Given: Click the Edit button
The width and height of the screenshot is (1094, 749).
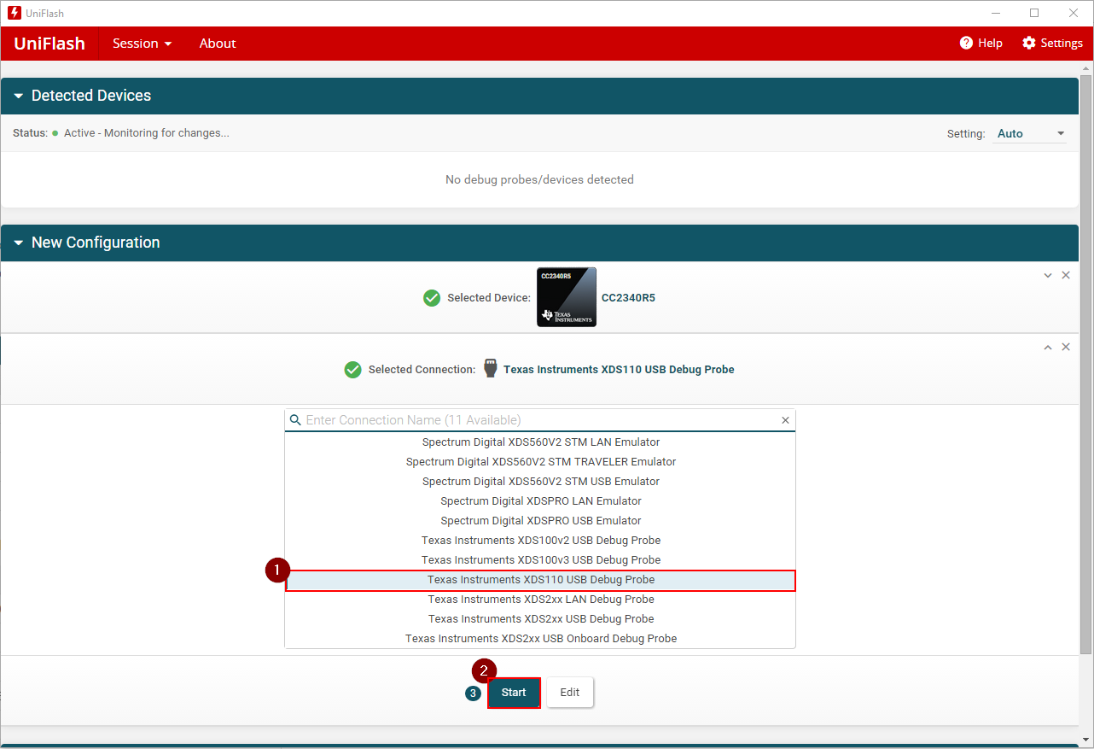Looking at the screenshot, I should tap(569, 693).
